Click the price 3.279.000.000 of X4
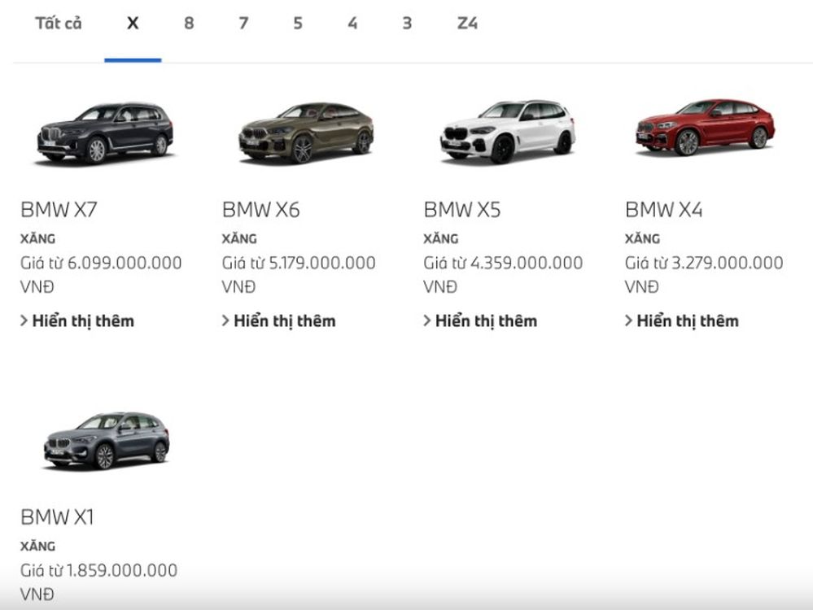813x610 pixels. pyautogui.click(x=728, y=263)
